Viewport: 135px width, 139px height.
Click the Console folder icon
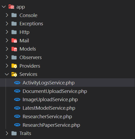(14, 15)
